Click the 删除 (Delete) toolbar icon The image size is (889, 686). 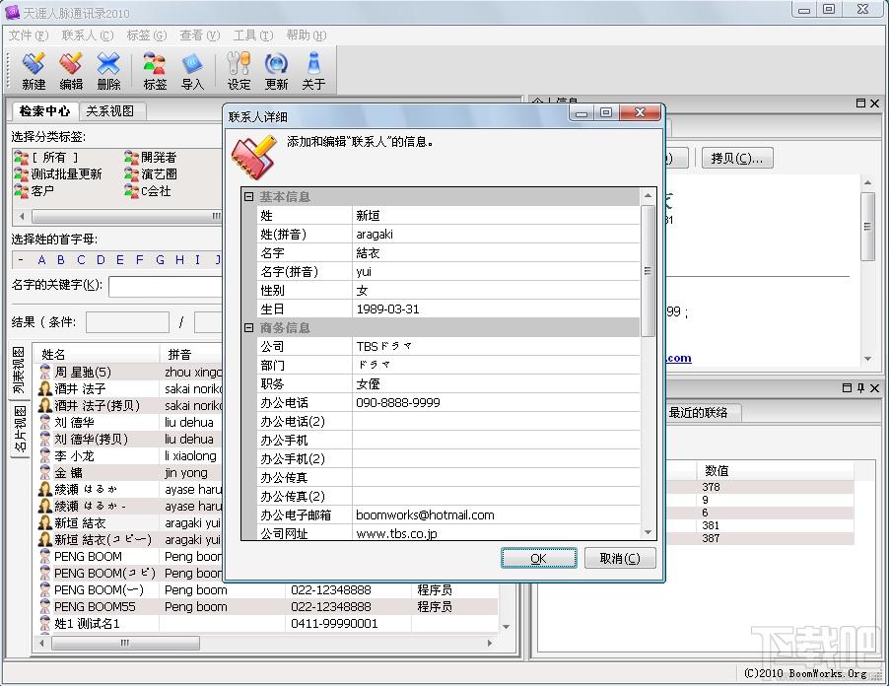coord(108,70)
